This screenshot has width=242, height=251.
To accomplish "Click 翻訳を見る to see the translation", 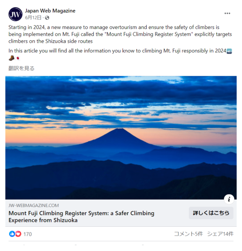I will pyautogui.click(x=21, y=68).
